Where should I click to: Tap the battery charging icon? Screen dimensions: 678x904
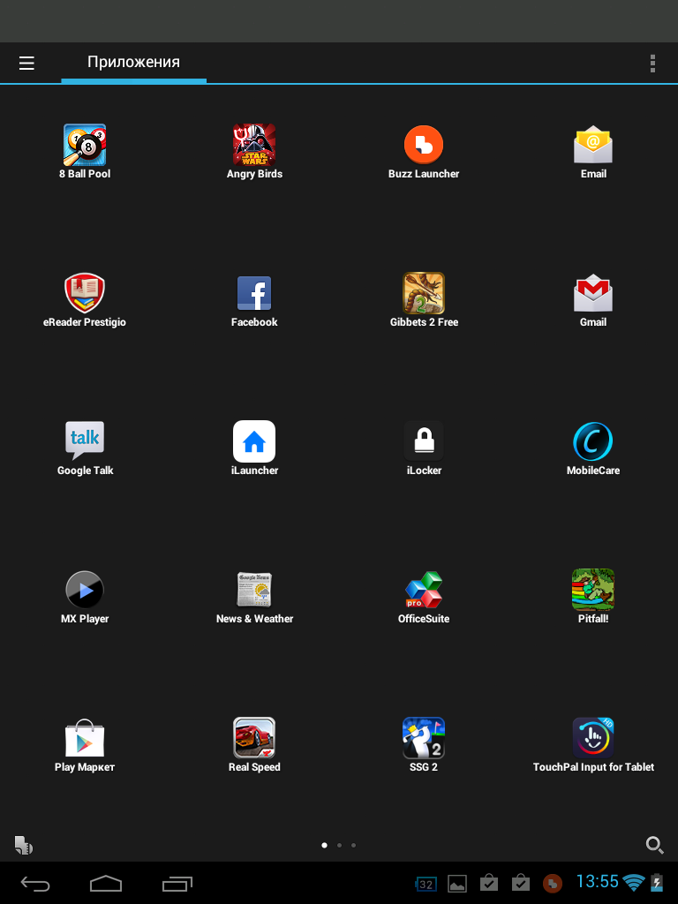tap(657, 883)
